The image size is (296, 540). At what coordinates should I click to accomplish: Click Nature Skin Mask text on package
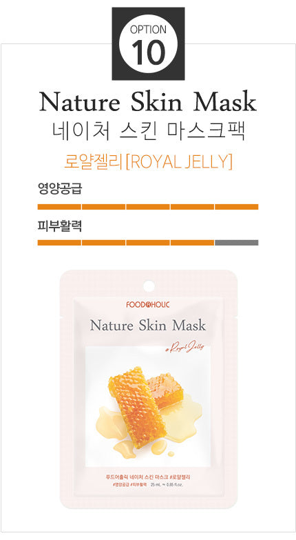tap(148, 326)
